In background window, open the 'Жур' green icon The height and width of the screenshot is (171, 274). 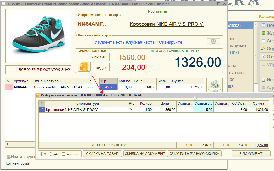(263, 33)
